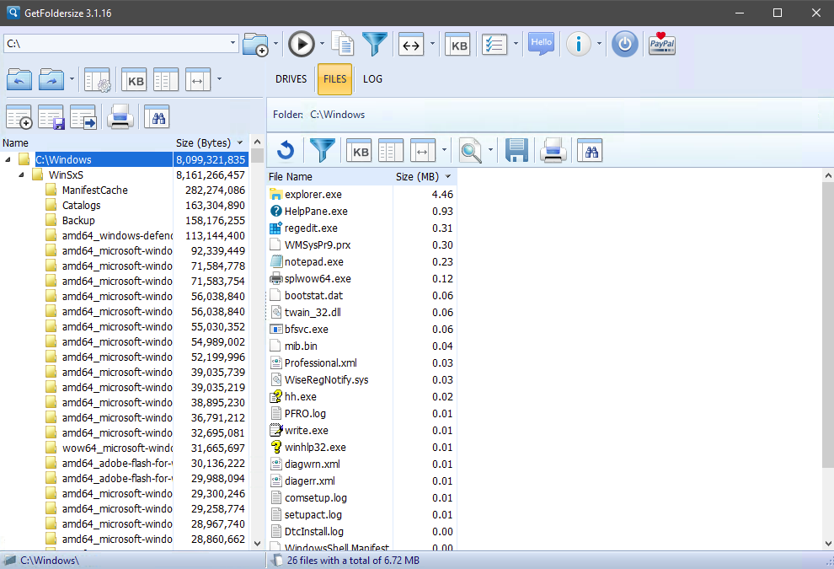Select WiseRegNotify.sys in file list
The height and width of the screenshot is (569, 834).
click(x=326, y=380)
